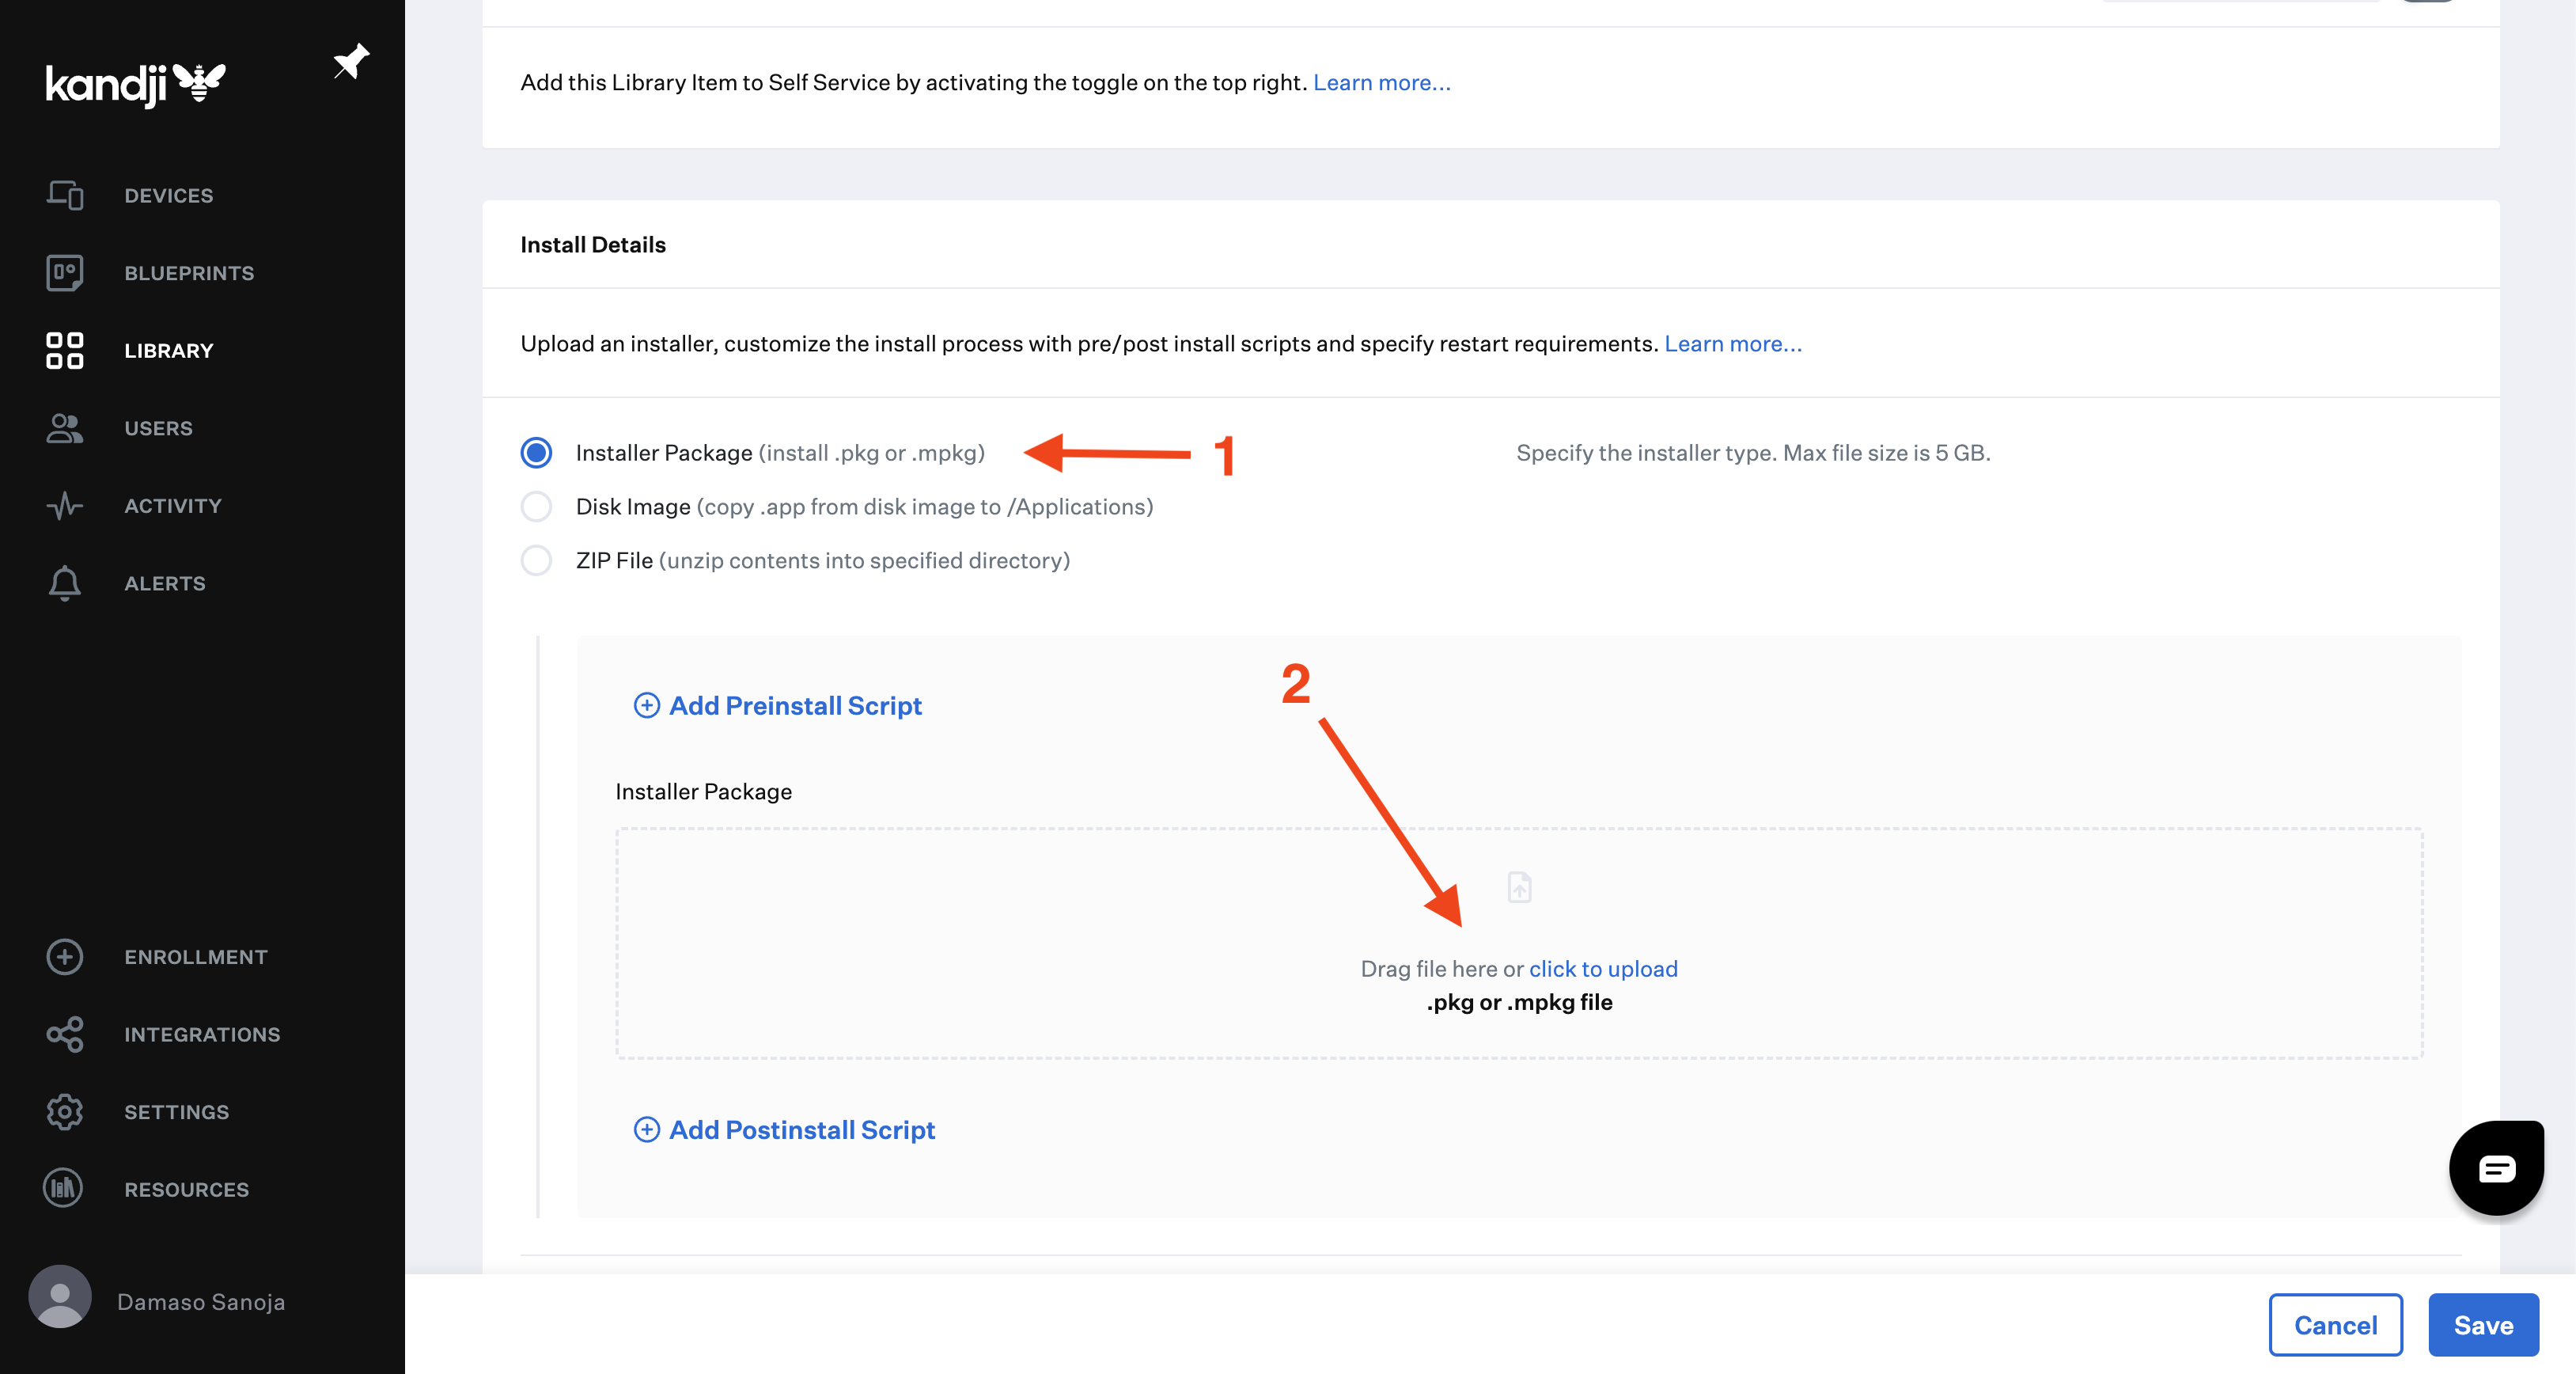The image size is (2576, 1374).
Task: Click the Settings gear icon
Action: [64, 1112]
